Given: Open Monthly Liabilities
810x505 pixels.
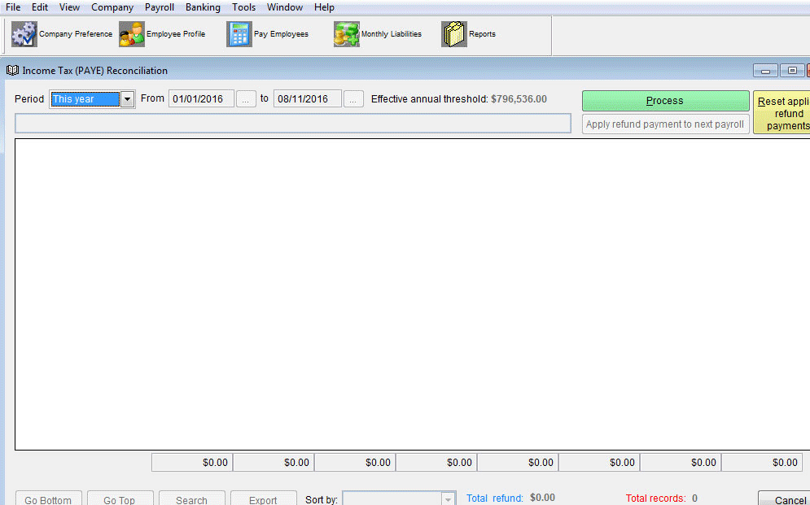Looking at the screenshot, I should click(x=379, y=34).
